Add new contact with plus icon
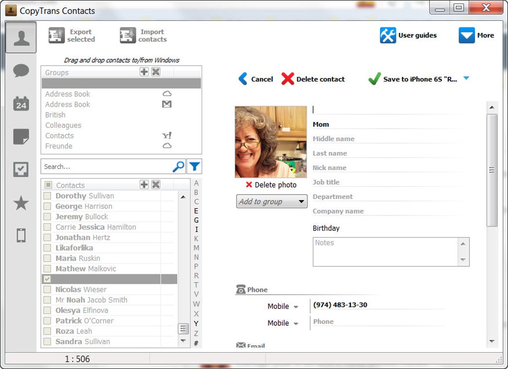The height and width of the screenshot is (369, 508). (x=144, y=184)
